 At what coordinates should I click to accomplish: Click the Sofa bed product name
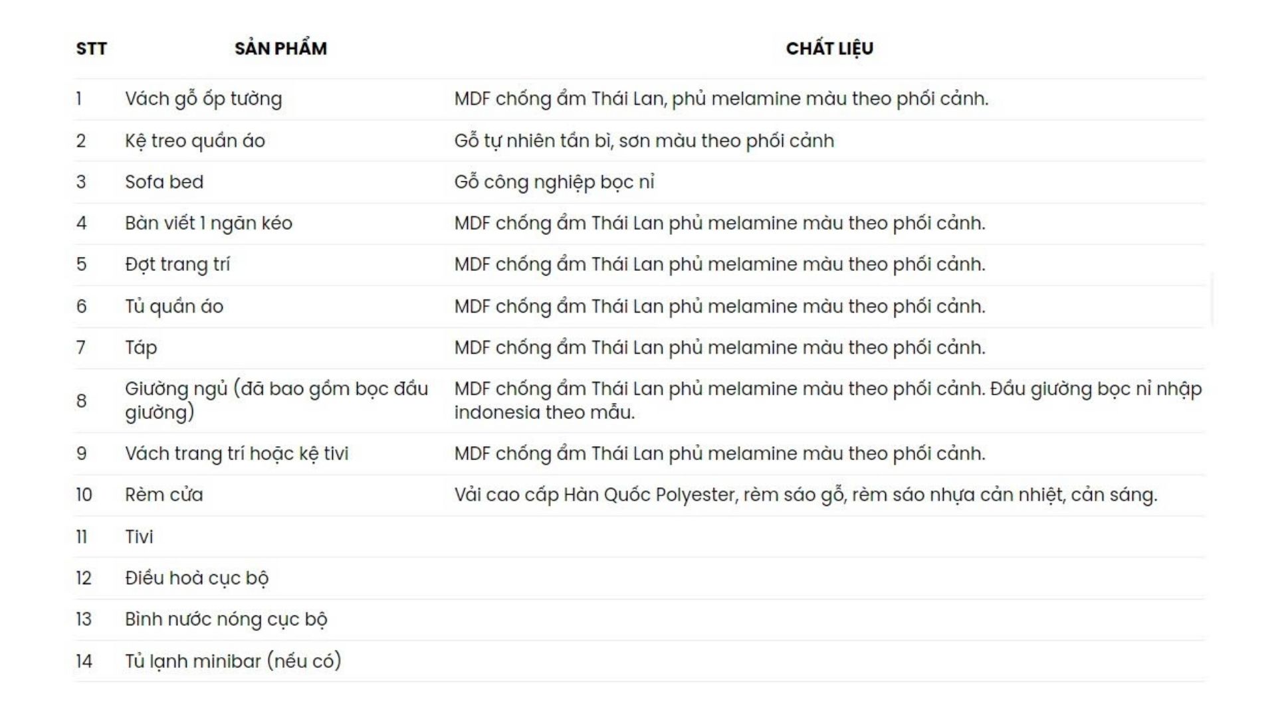164,182
